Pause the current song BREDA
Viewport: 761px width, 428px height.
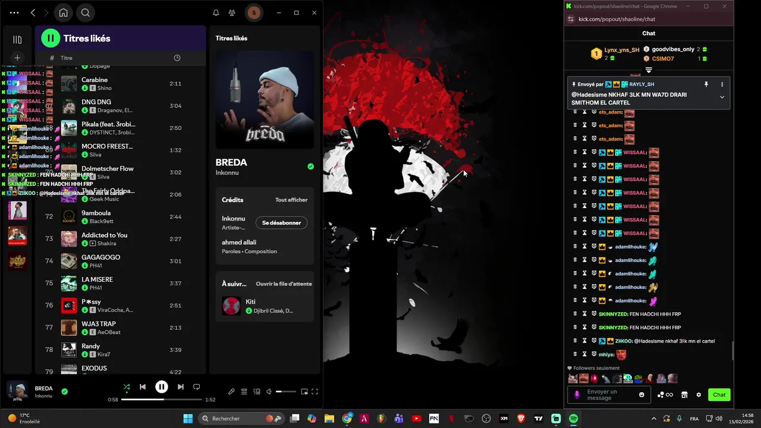point(161,386)
